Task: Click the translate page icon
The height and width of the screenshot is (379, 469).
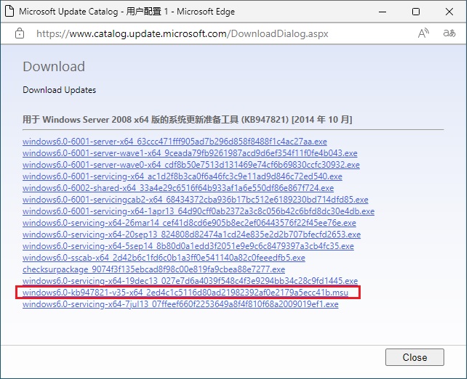Action: click(449, 33)
